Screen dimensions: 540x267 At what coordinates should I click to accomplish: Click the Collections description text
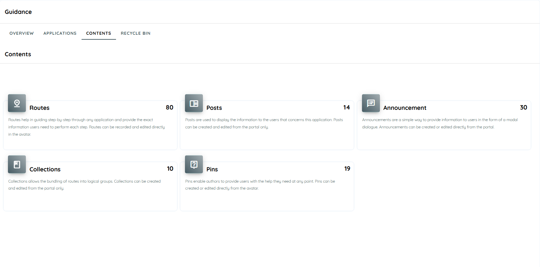click(85, 185)
